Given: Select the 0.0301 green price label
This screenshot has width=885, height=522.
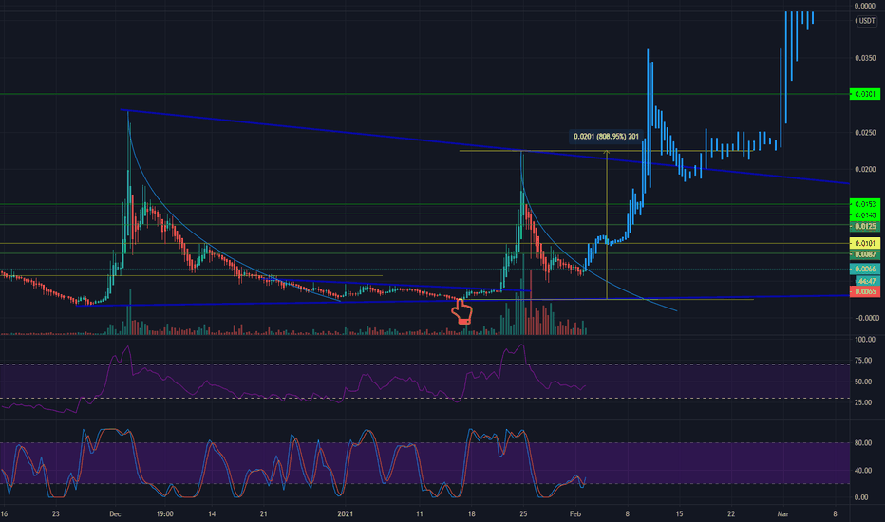Looking at the screenshot, I should (x=865, y=94).
